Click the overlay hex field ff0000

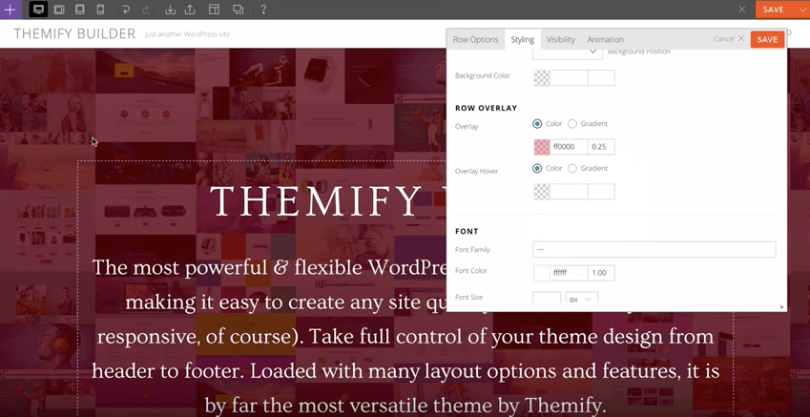[569, 147]
